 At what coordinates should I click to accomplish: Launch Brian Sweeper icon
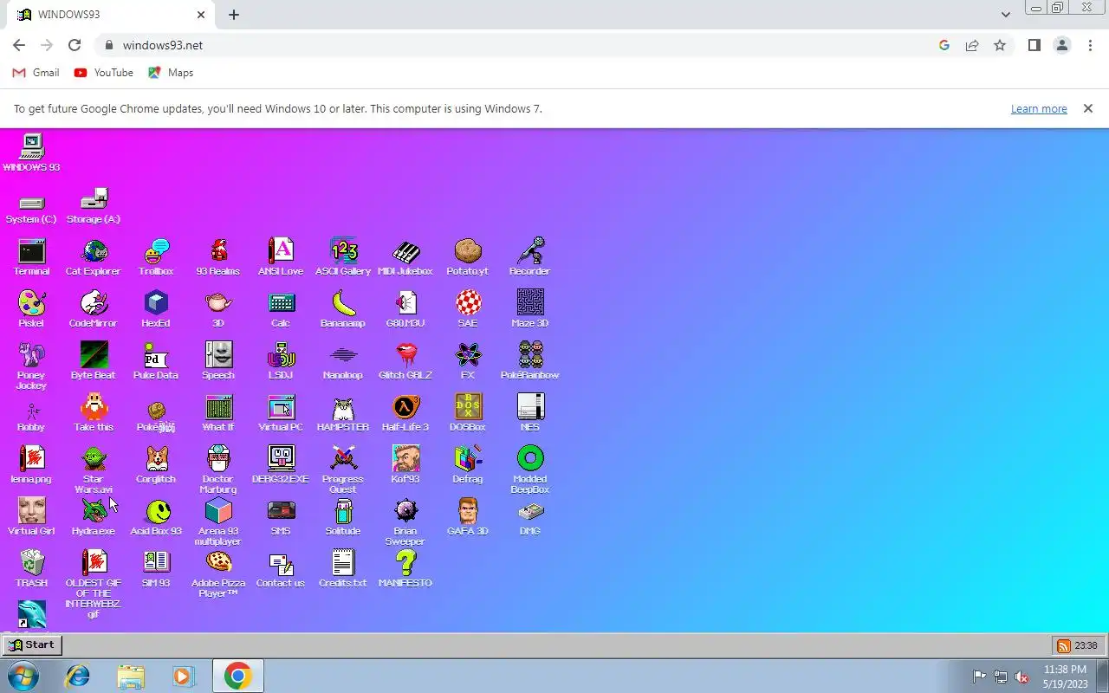405,521
